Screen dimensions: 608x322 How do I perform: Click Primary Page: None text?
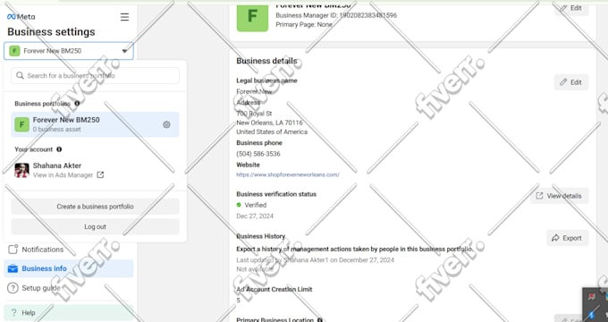[x=304, y=24]
